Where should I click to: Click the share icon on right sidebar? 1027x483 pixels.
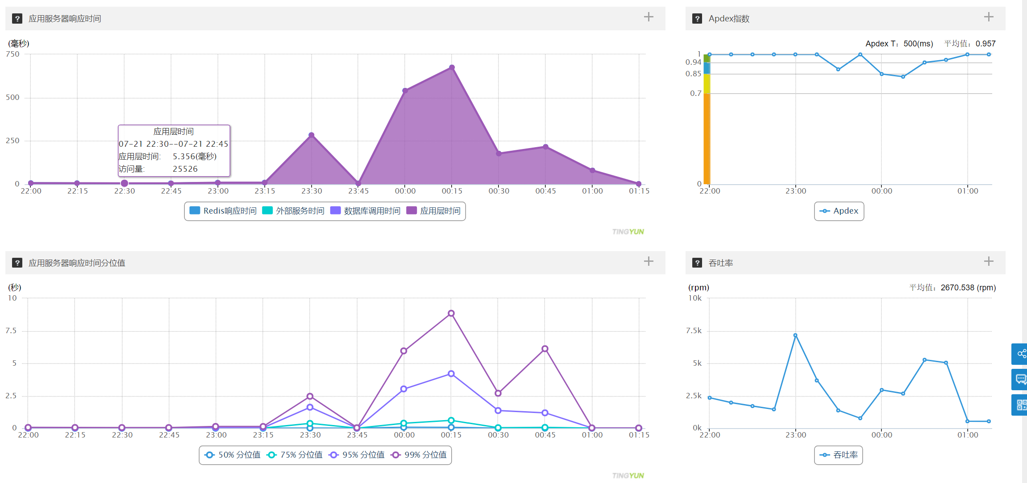coord(1021,354)
